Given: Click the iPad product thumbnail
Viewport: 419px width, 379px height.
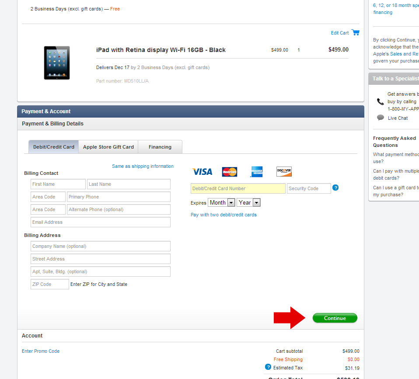Looking at the screenshot, I should (x=57, y=63).
